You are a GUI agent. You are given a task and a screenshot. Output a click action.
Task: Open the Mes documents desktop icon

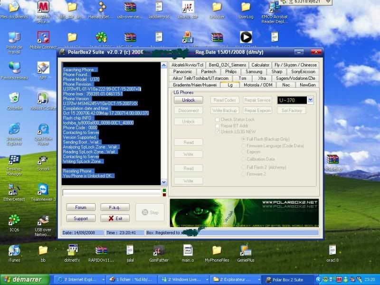[x=14, y=9]
